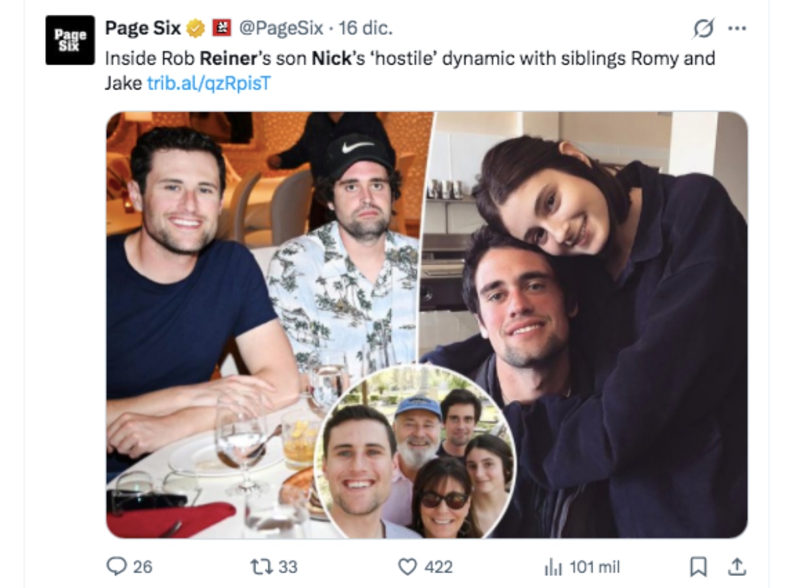Click the tweet text about Rob Reiner's son
Viewport: 807px width, 588px height.
click(403, 58)
